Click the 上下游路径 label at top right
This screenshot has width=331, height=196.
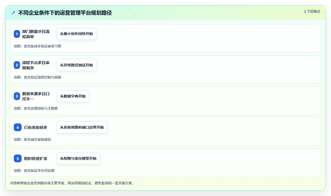pos(312,11)
